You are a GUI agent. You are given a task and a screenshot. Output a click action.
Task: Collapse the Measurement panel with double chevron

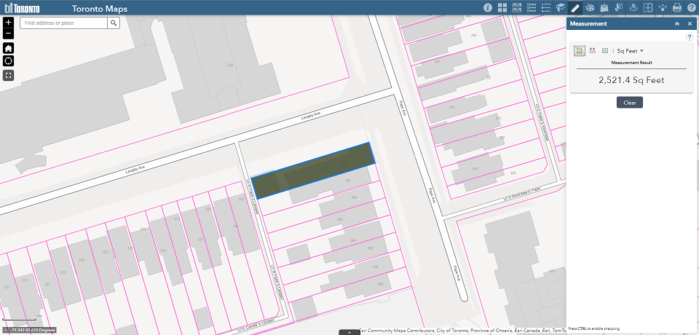tap(677, 23)
